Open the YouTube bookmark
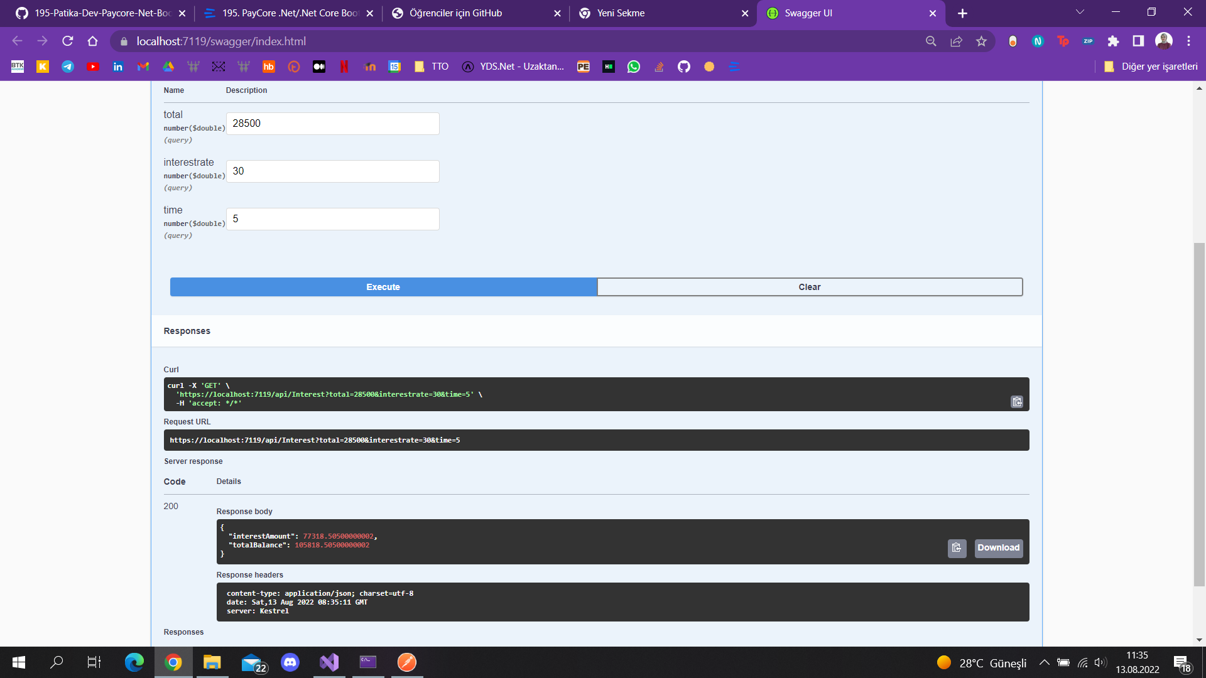Screen dimensions: 1206x678 [93, 67]
